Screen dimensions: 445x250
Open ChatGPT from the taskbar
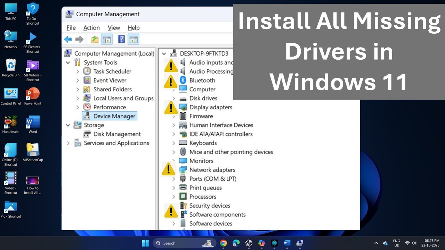pyautogui.click(x=249, y=243)
